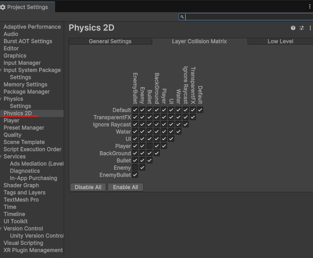Click the Enable All button
The height and width of the screenshot is (258, 313).
click(x=126, y=187)
